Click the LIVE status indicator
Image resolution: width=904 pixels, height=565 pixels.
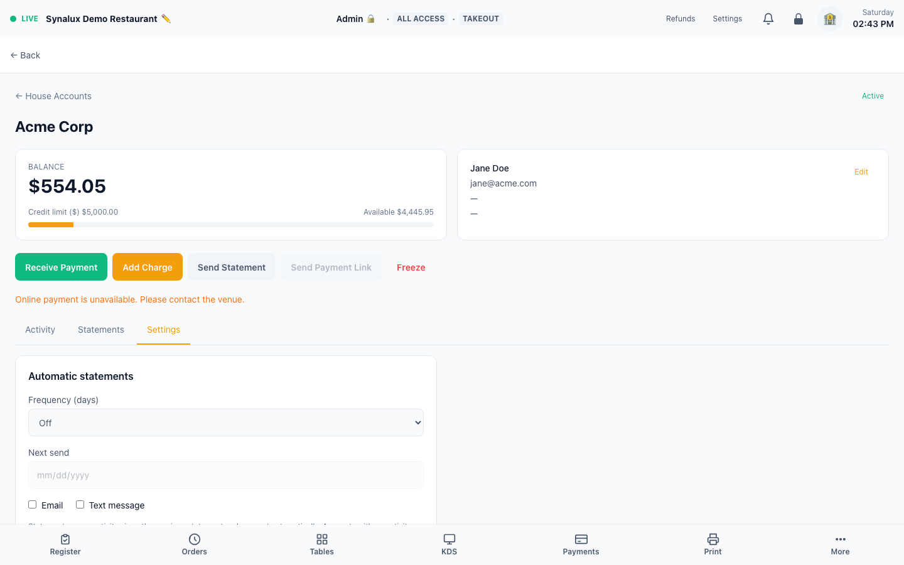click(24, 19)
